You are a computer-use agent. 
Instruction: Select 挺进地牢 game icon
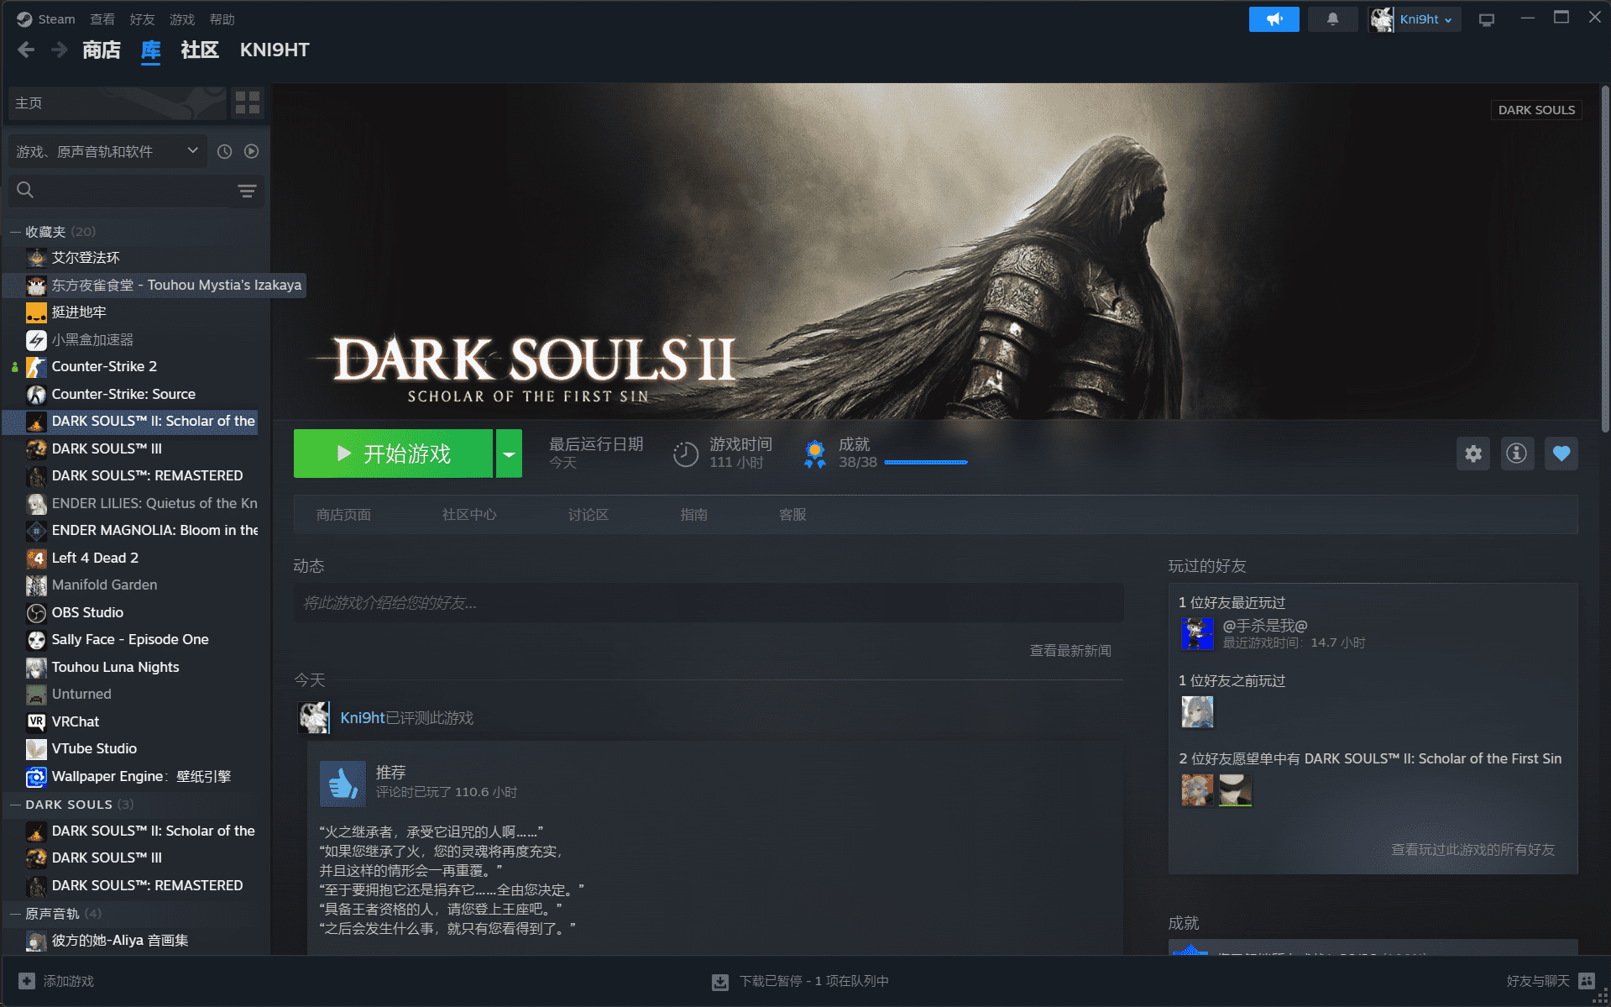click(36, 312)
